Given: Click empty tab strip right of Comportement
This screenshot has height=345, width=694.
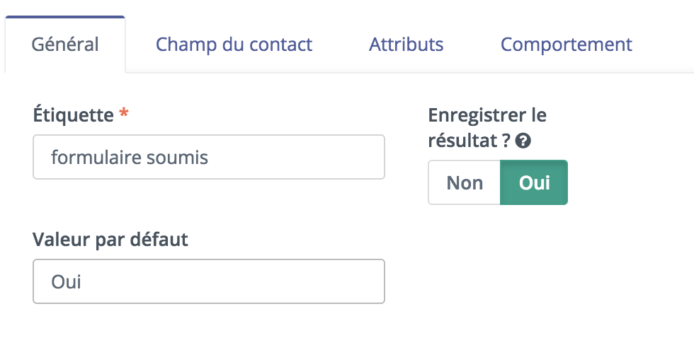Looking at the screenshot, I should 664,45.
